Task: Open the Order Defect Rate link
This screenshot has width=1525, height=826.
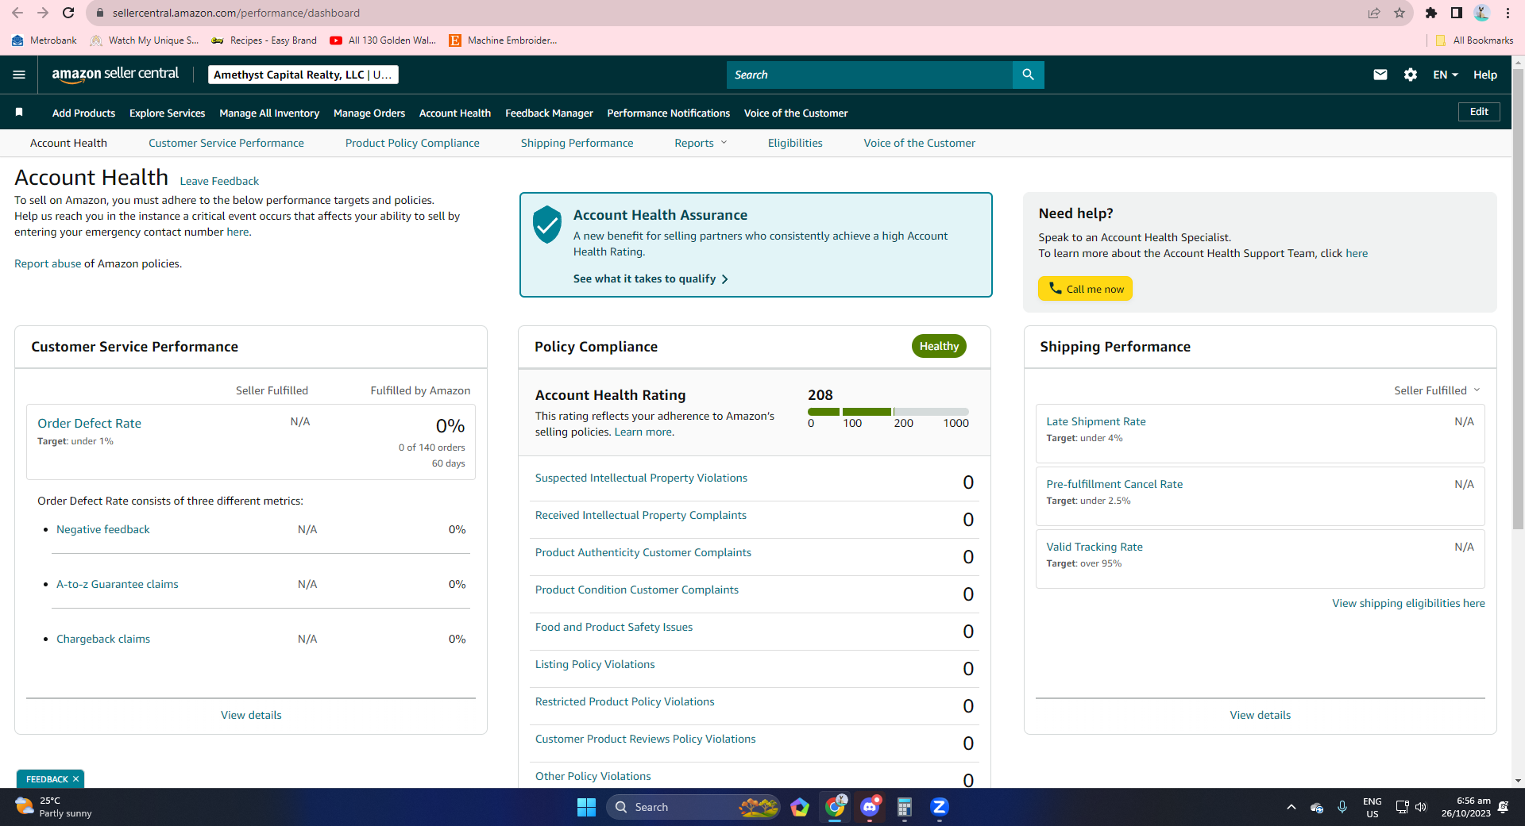Action: (x=89, y=424)
